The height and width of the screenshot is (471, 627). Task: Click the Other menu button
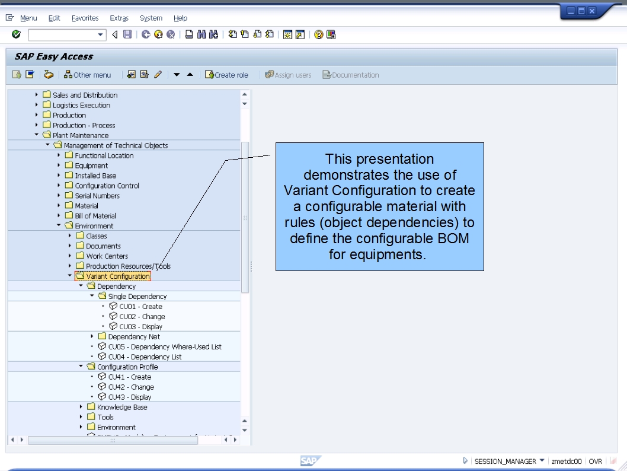tap(88, 75)
